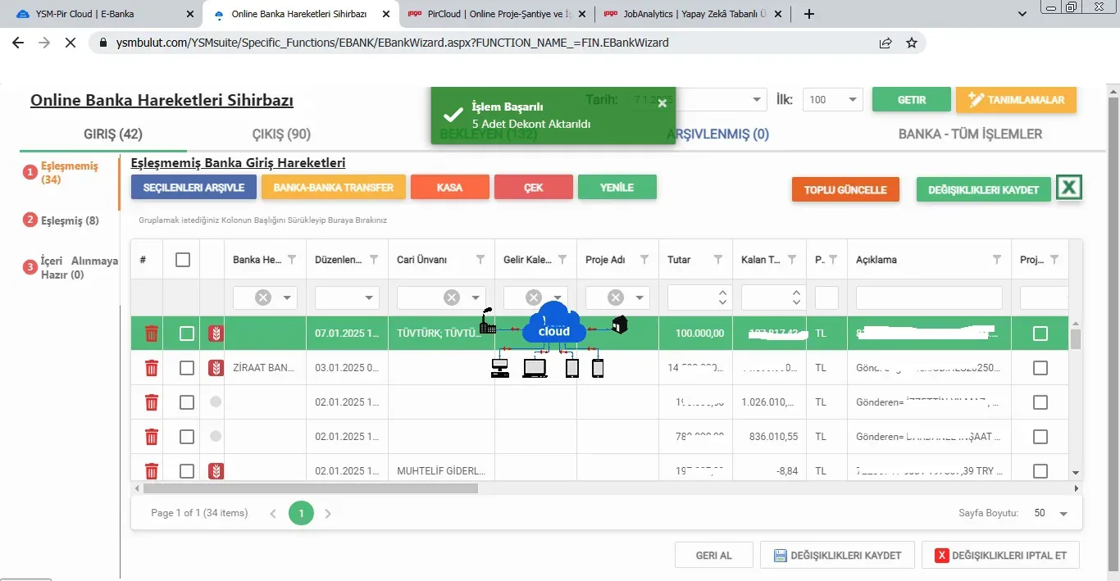The image size is (1120, 581).
Task: Click the TOPLU GÜNCELLE button
Action: pos(845,189)
